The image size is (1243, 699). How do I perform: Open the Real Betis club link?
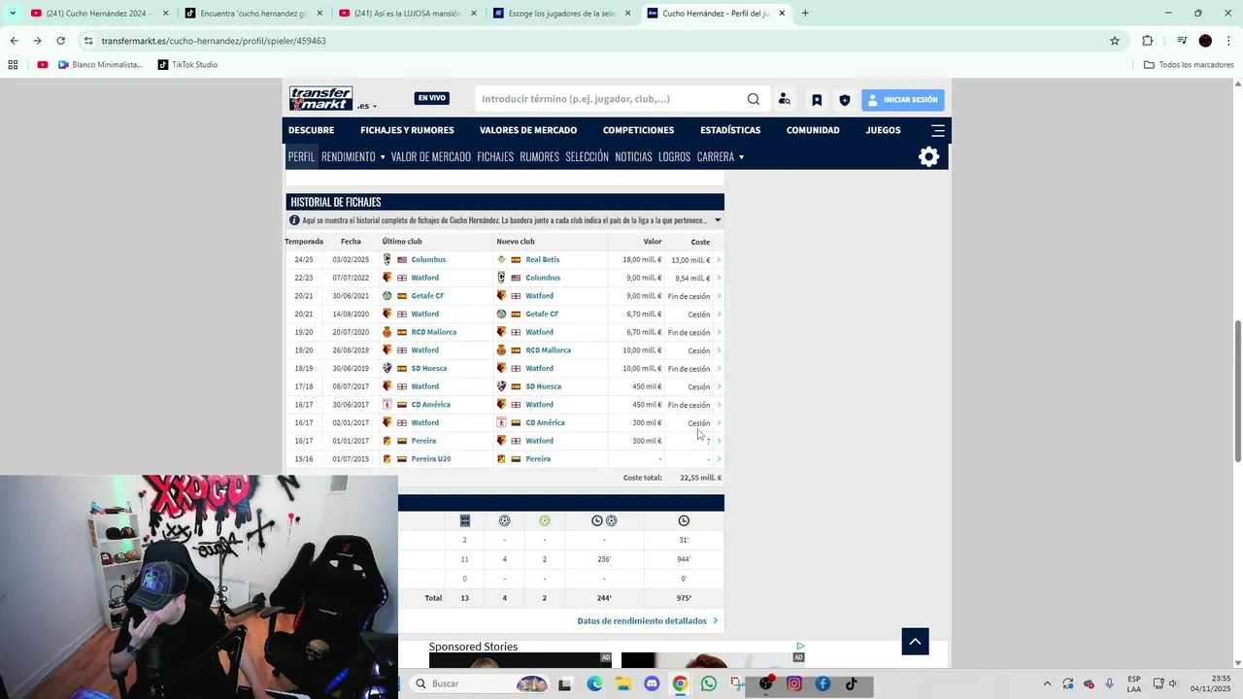tap(542, 259)
